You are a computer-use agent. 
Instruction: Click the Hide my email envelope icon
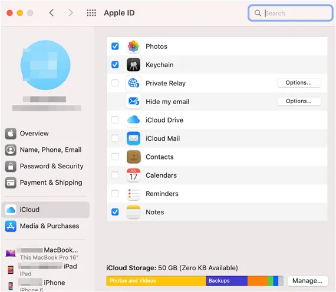pos(133,101)
